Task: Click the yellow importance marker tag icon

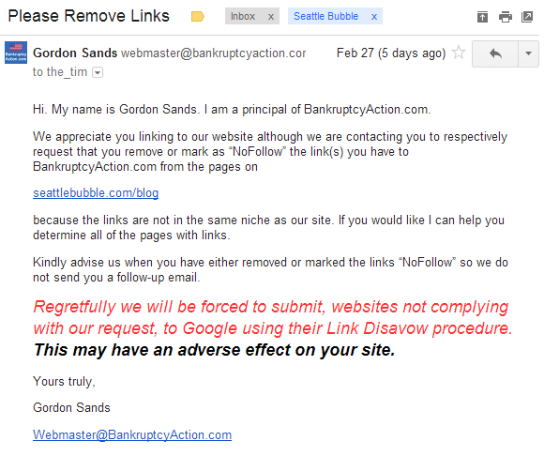Action: (197, 16)
